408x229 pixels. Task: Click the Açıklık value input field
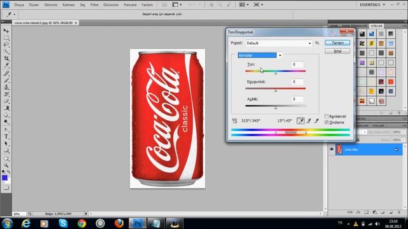pyautogui.click(x=298, y=99)
